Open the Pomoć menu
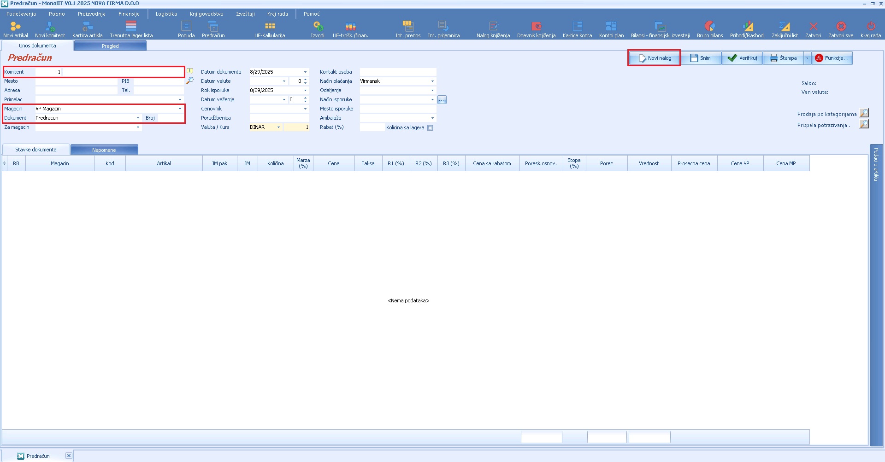The image size is (885, 462). (x=312, y=14)
